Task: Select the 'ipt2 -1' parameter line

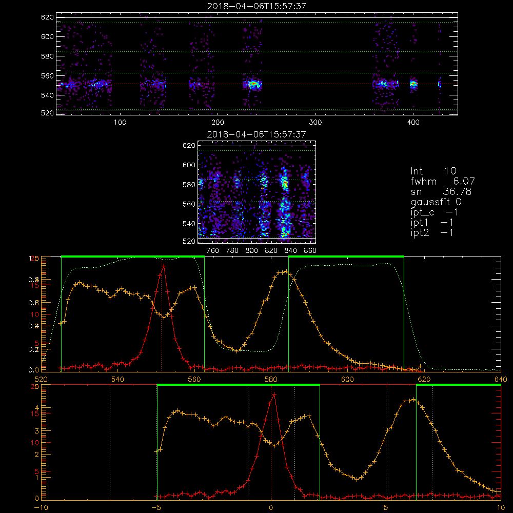Action: coord(432,232)
